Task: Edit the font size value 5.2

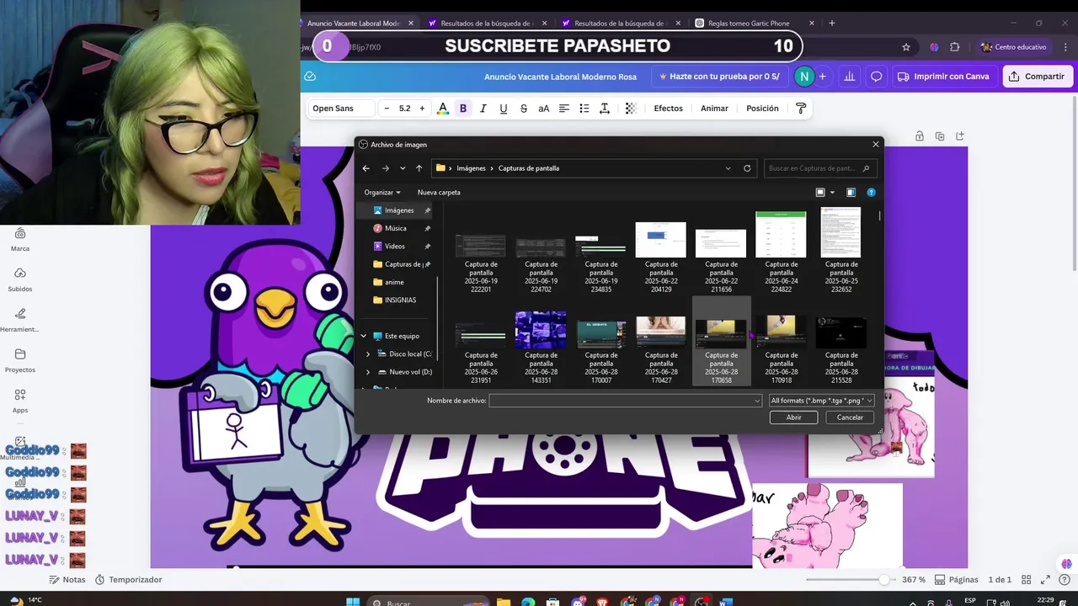Action: (405, 109)
